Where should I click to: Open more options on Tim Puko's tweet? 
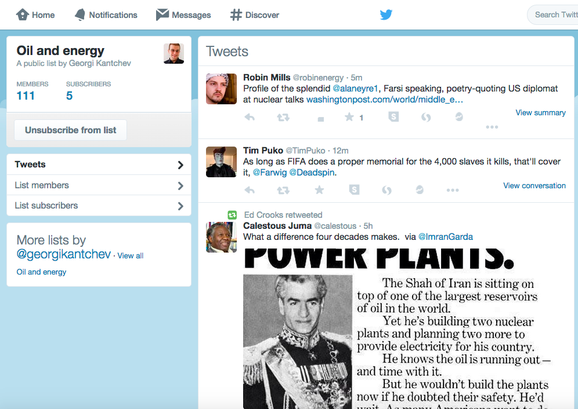click(x=453, y=191)
